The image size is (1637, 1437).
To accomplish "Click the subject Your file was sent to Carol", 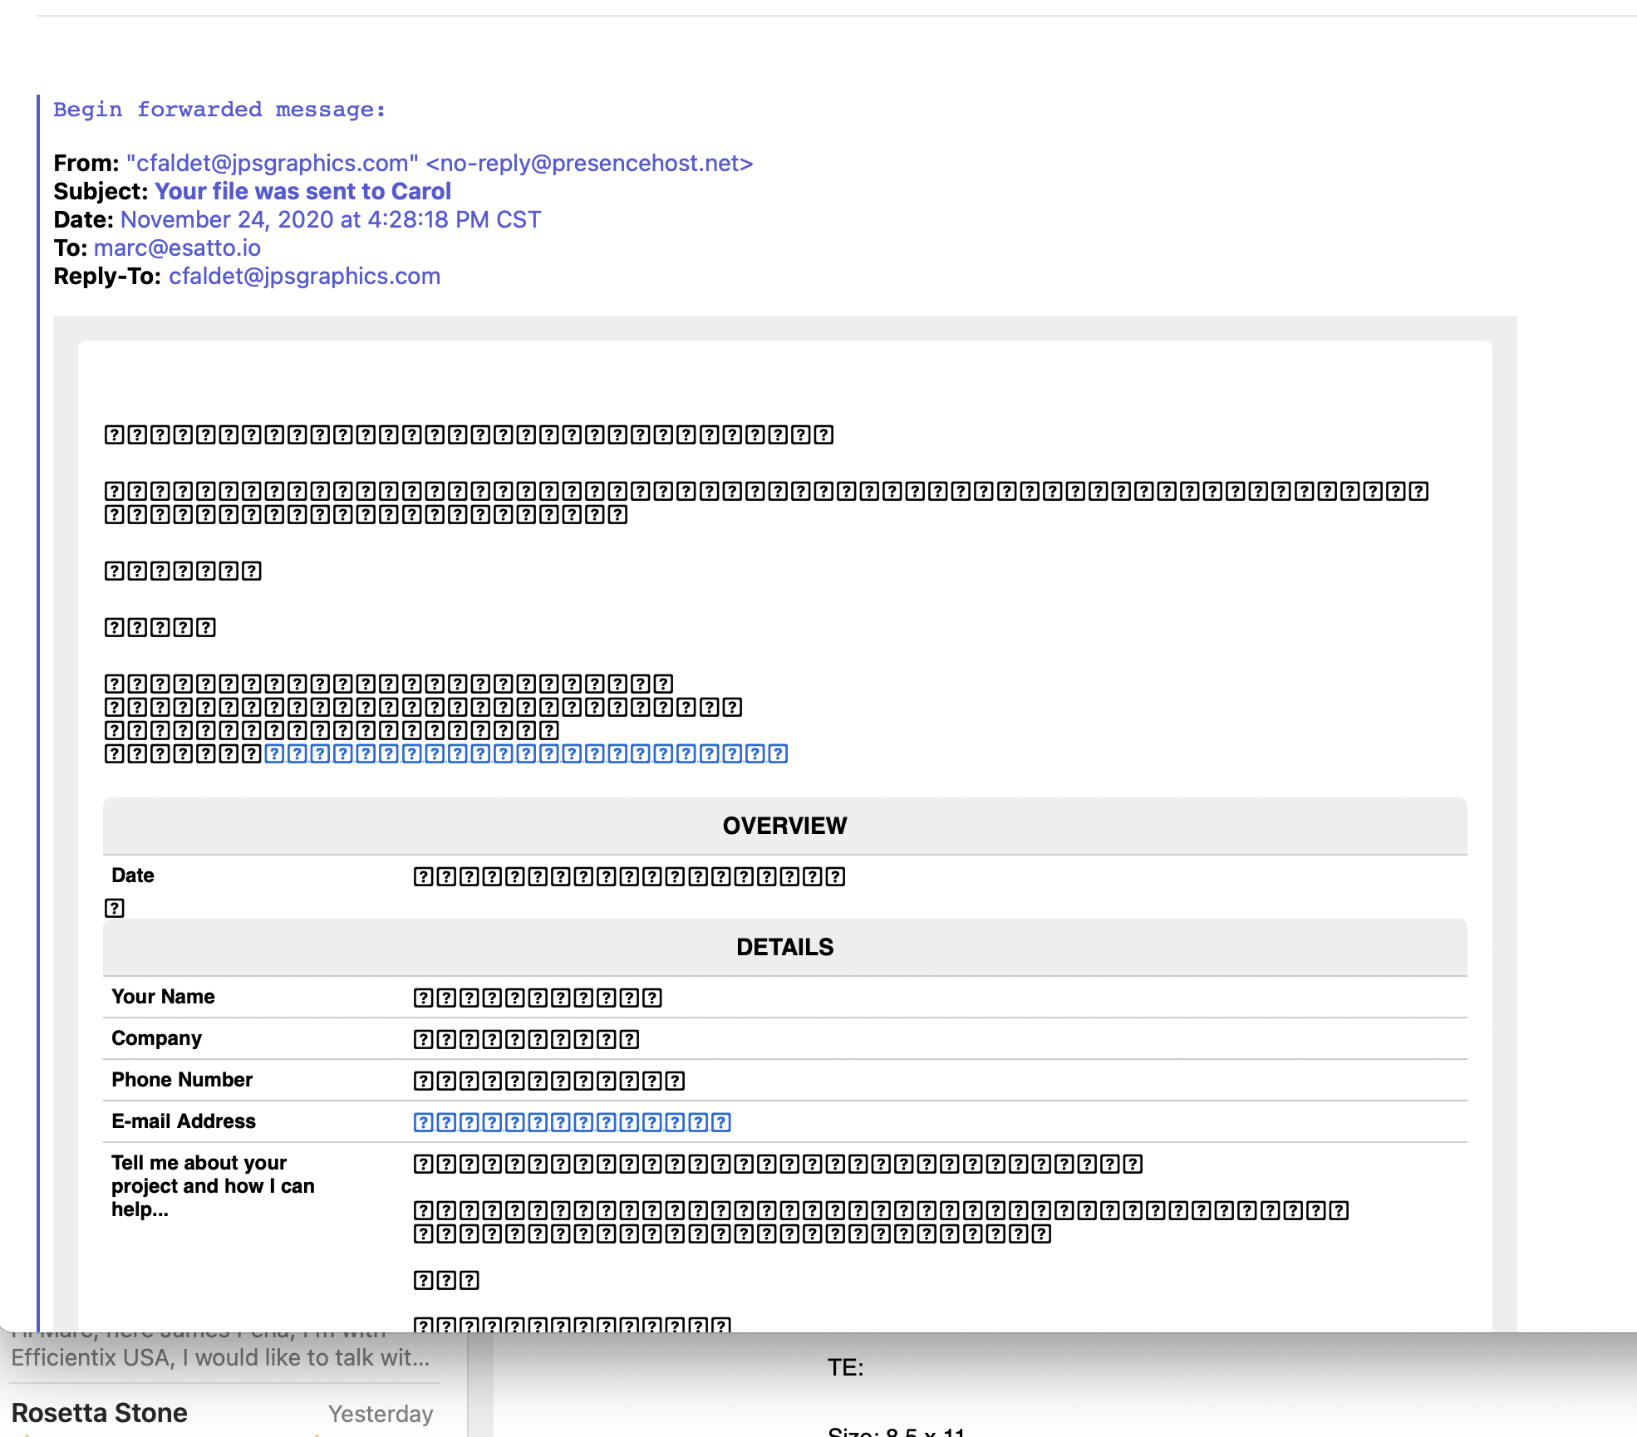I will pos(302,192).
